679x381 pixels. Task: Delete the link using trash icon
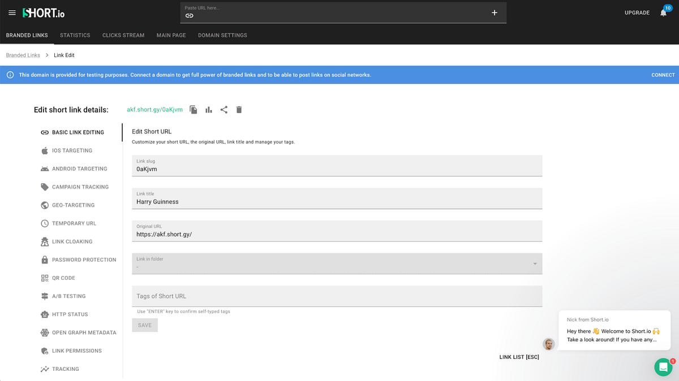239,109
